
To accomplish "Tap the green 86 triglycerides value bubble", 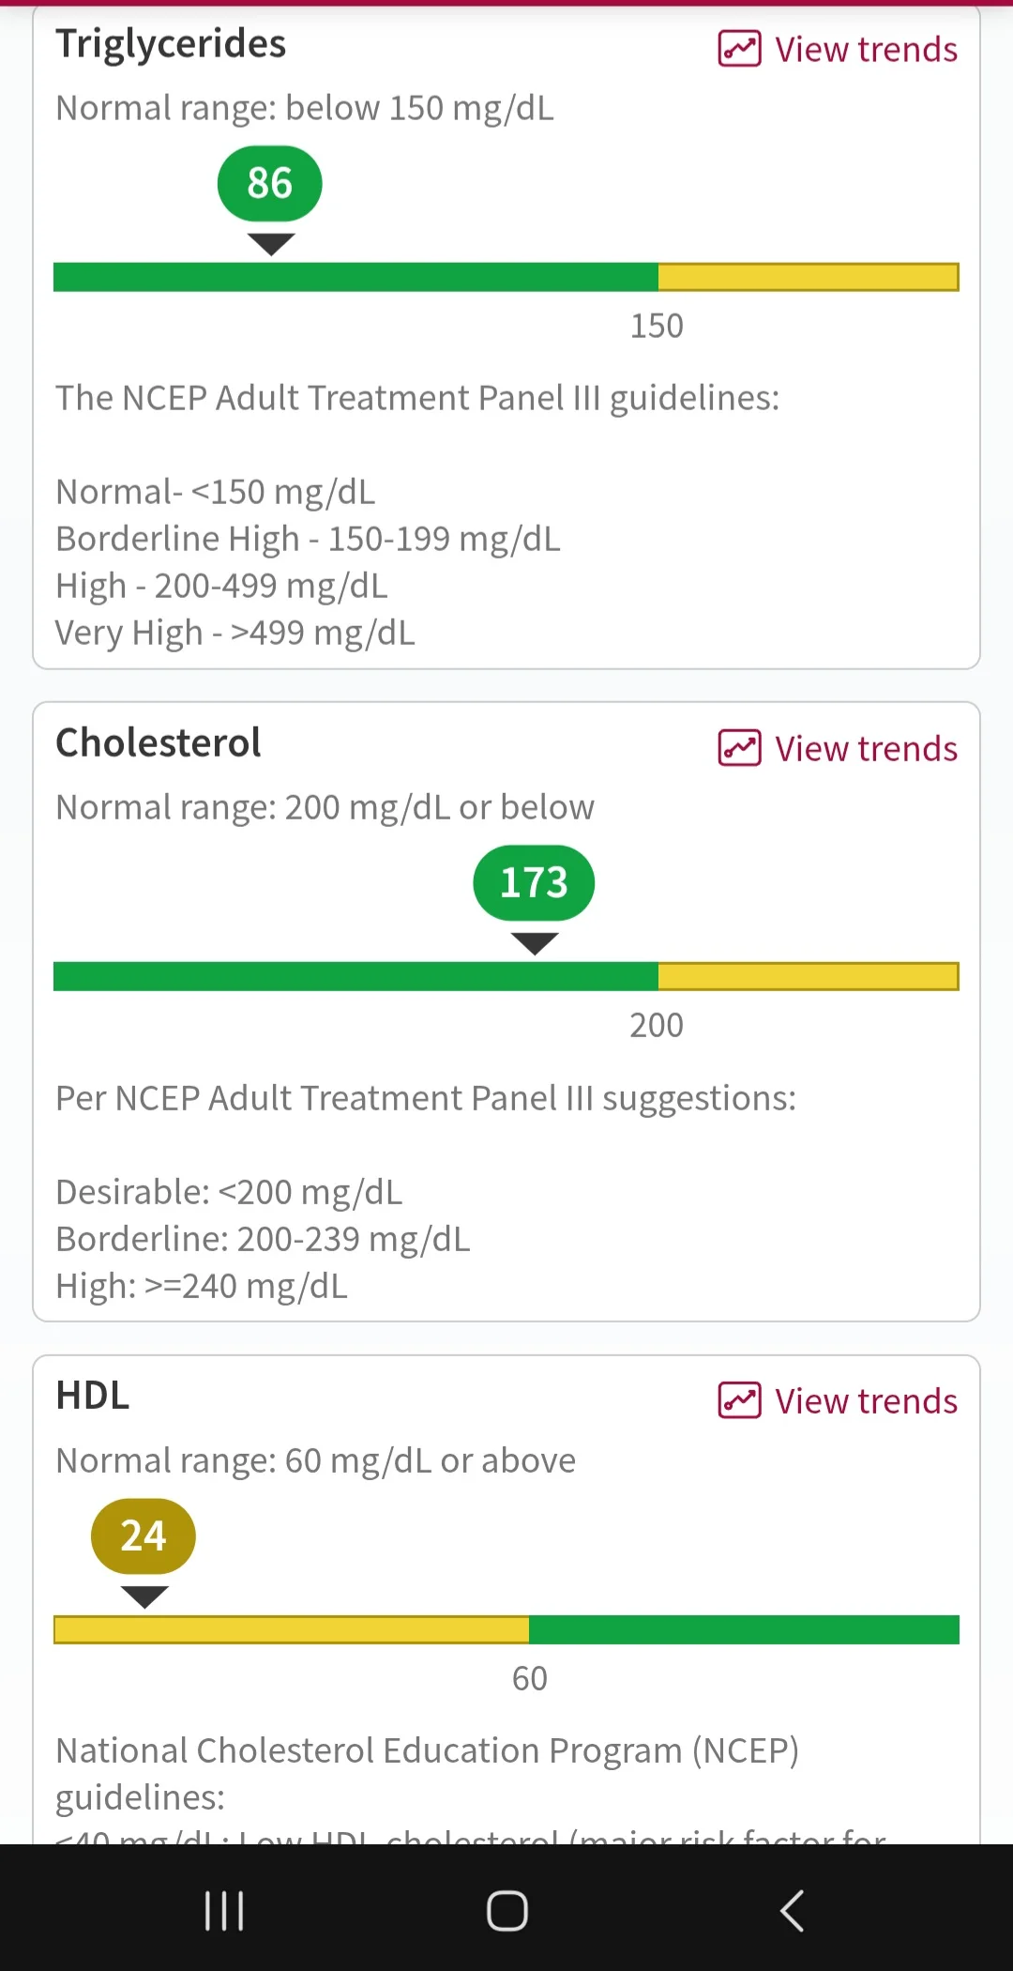I will pyautogui.click(x=270, y=183).
